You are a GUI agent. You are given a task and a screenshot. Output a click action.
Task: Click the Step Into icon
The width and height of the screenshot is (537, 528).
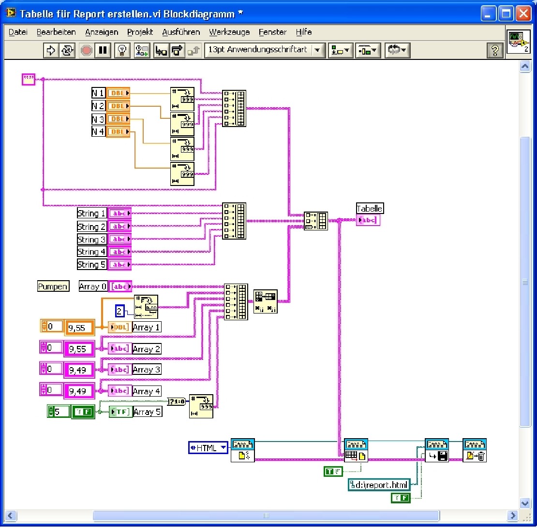point(161,50)
